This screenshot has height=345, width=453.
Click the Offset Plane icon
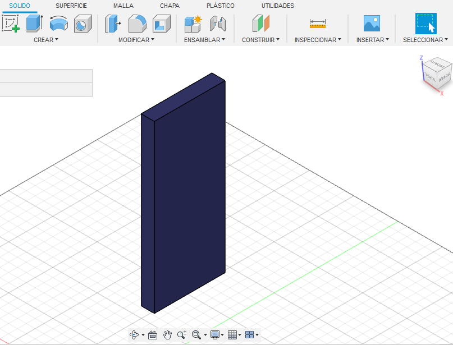pos(261,24)
